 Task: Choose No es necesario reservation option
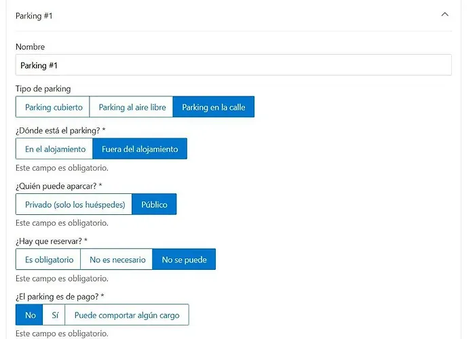117,260
